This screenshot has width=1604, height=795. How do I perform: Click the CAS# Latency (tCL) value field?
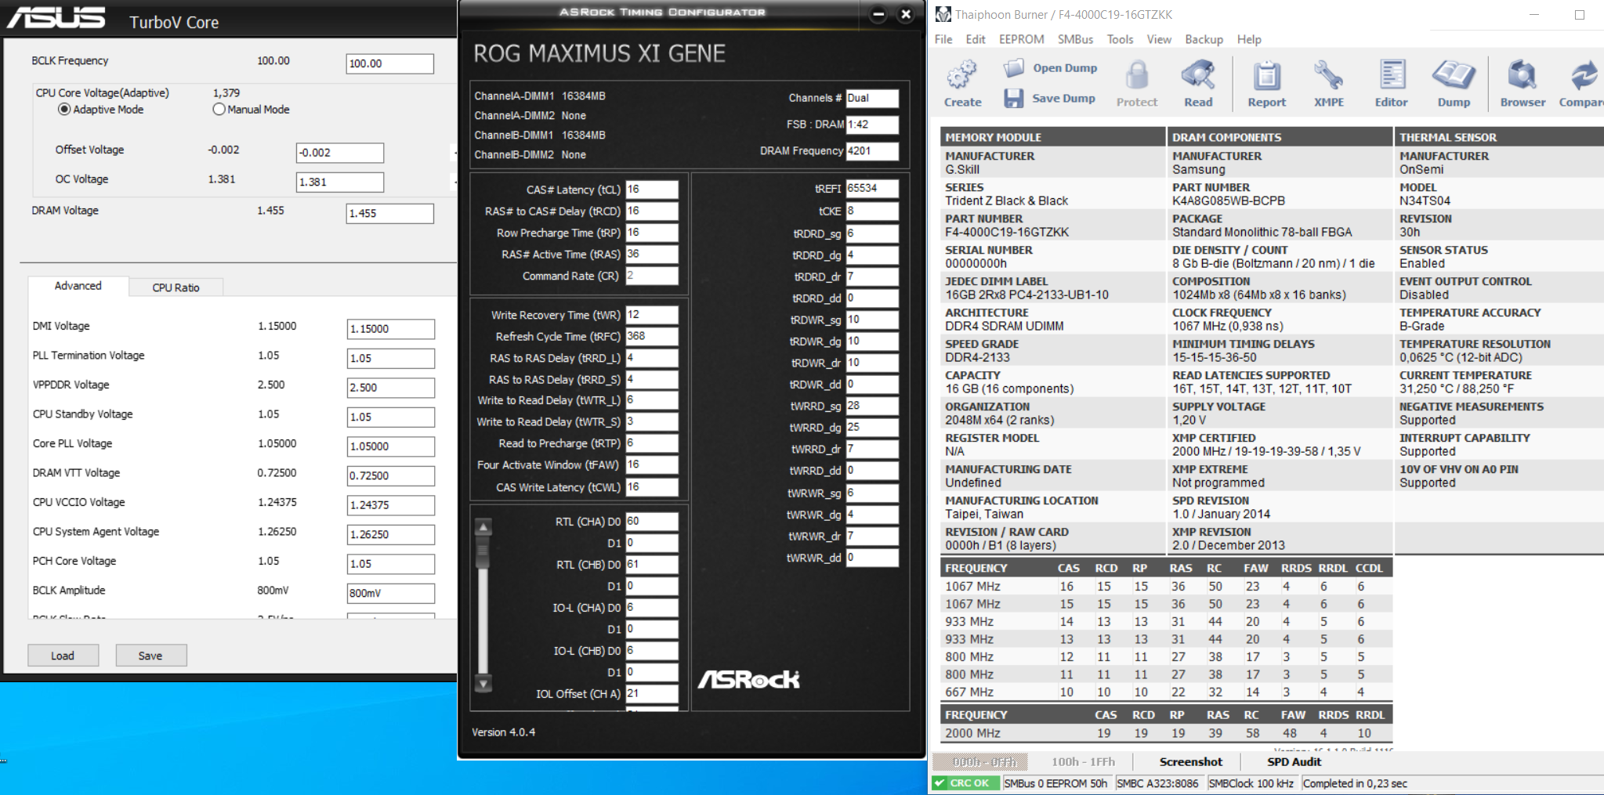pyautogui.click(x=652, y=190)
